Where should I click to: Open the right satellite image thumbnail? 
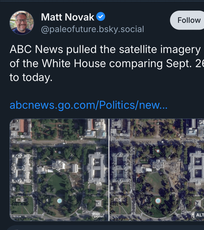pyautogui.click(x=156, y=170)
